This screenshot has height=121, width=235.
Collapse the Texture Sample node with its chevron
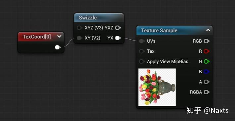tap(208, 30)
